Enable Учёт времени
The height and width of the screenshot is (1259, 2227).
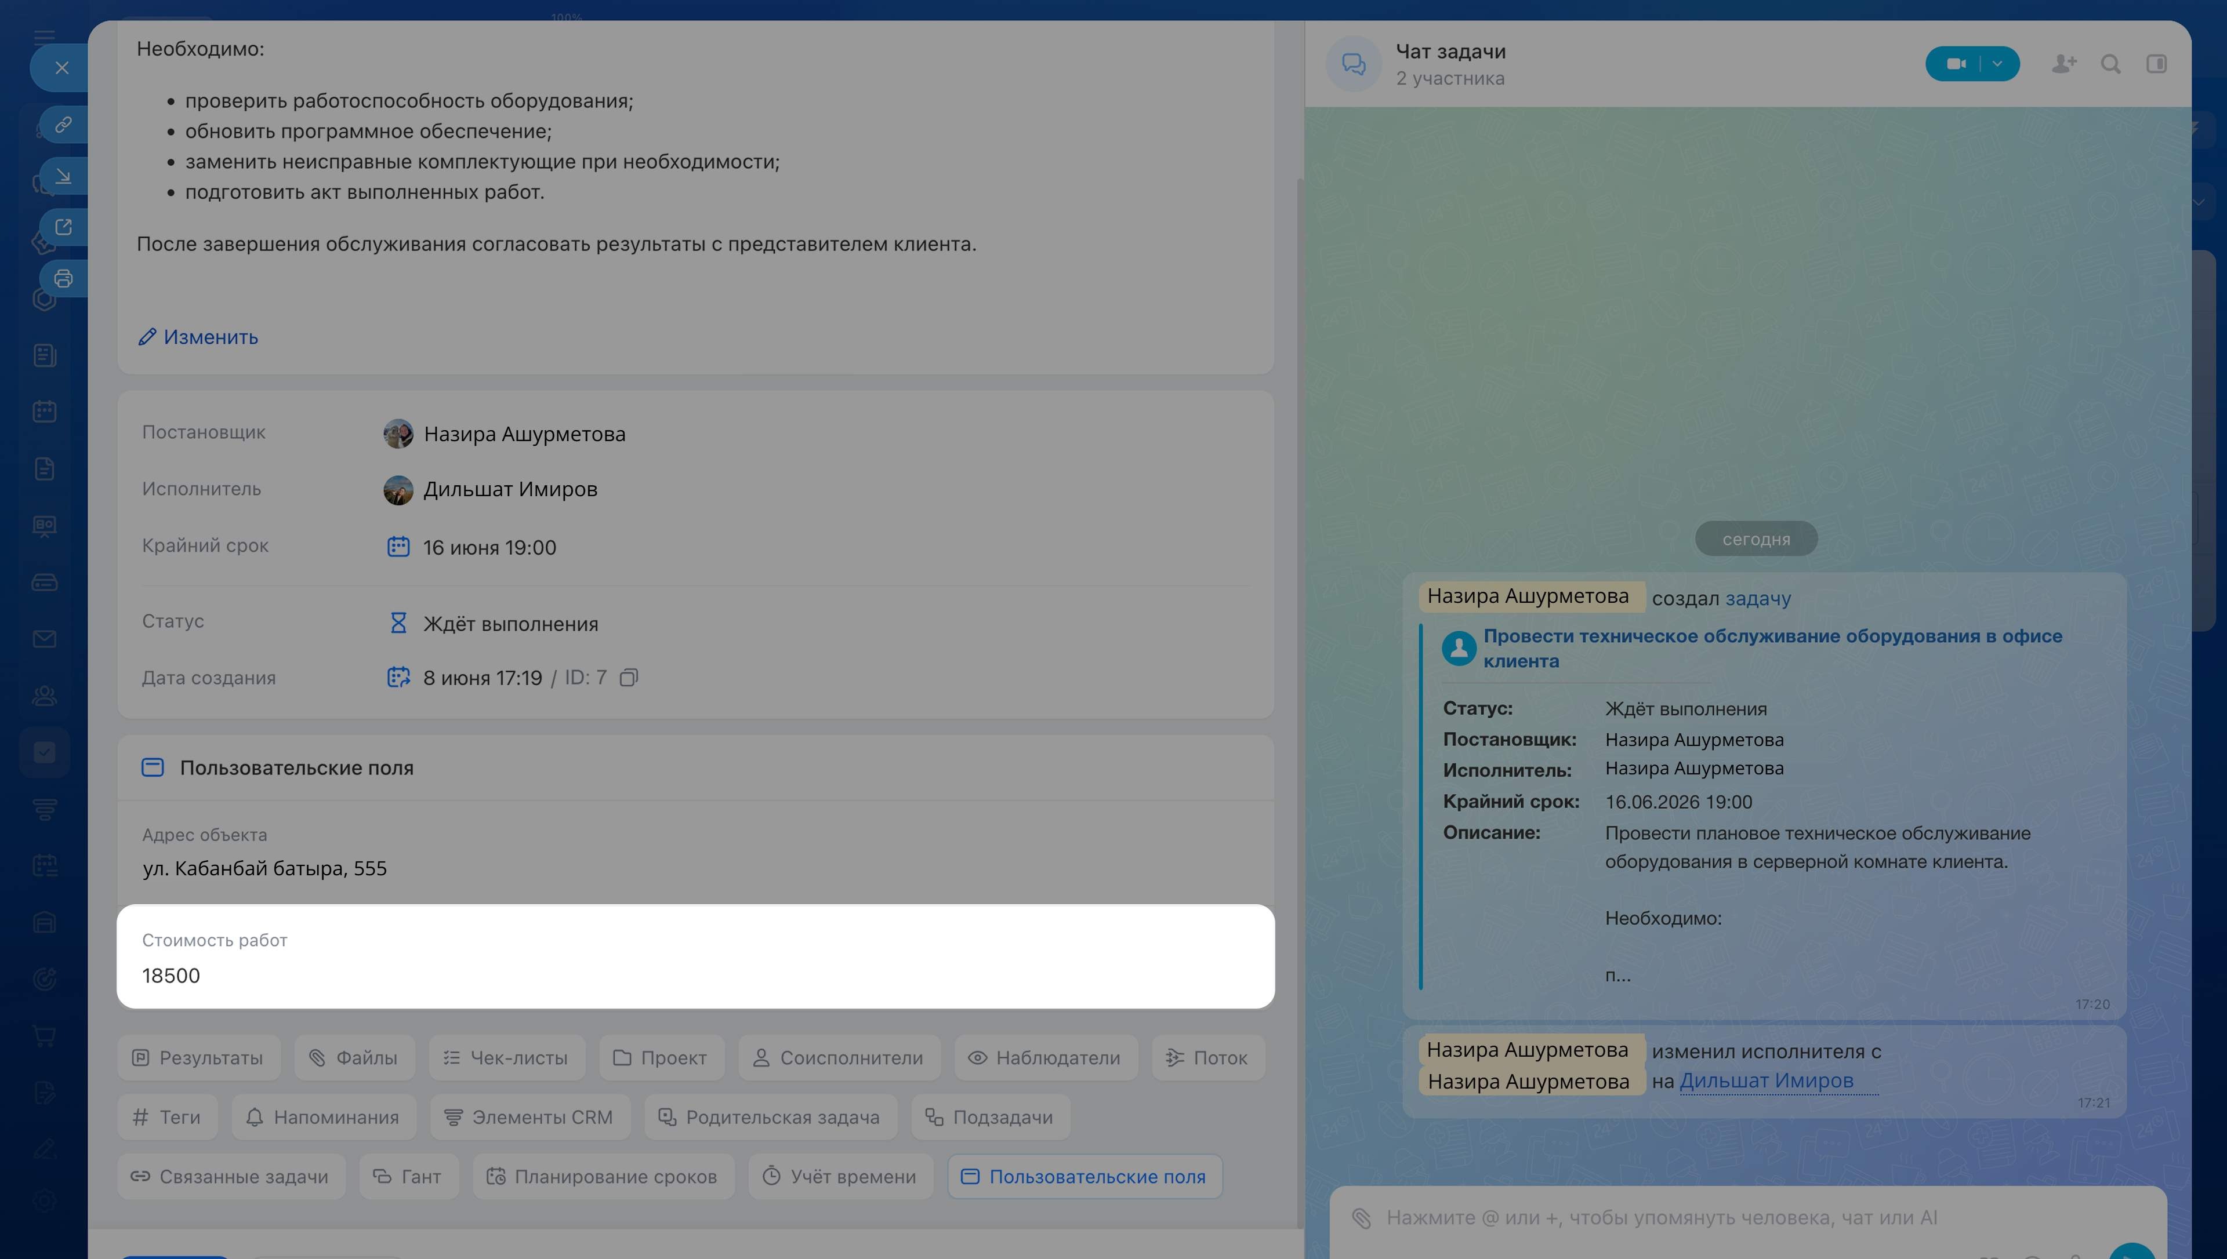[x=841, y=1177]
